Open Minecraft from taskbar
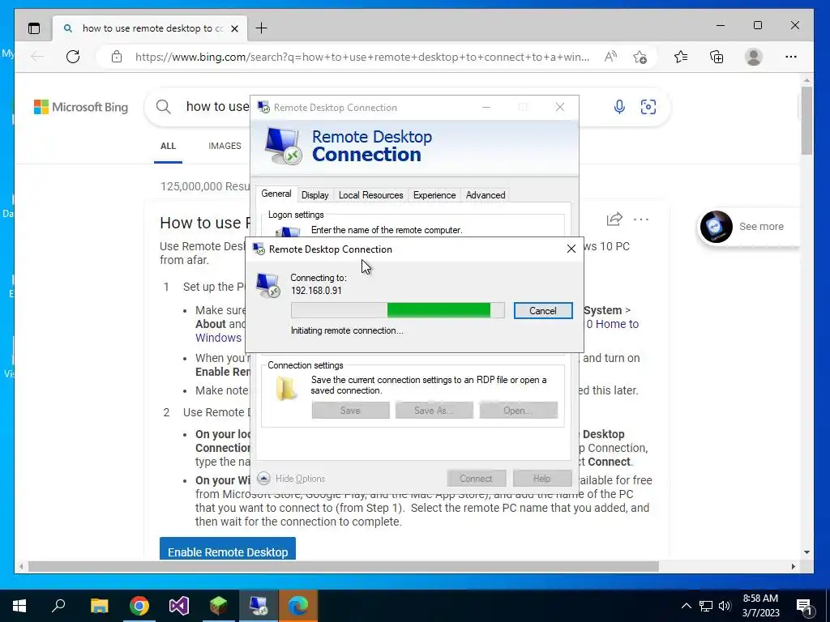 point(219,606)
